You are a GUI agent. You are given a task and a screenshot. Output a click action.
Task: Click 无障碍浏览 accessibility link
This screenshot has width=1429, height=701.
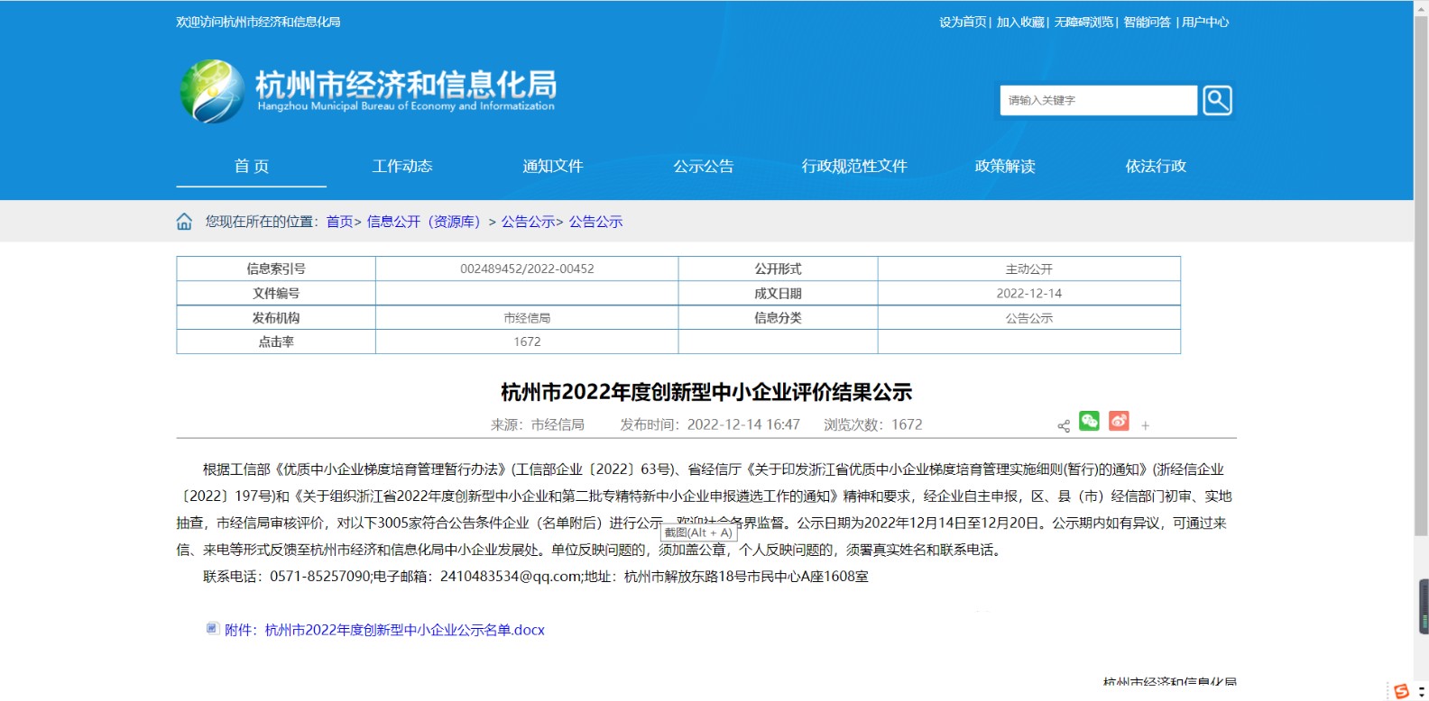click(x=1083, y=23)
